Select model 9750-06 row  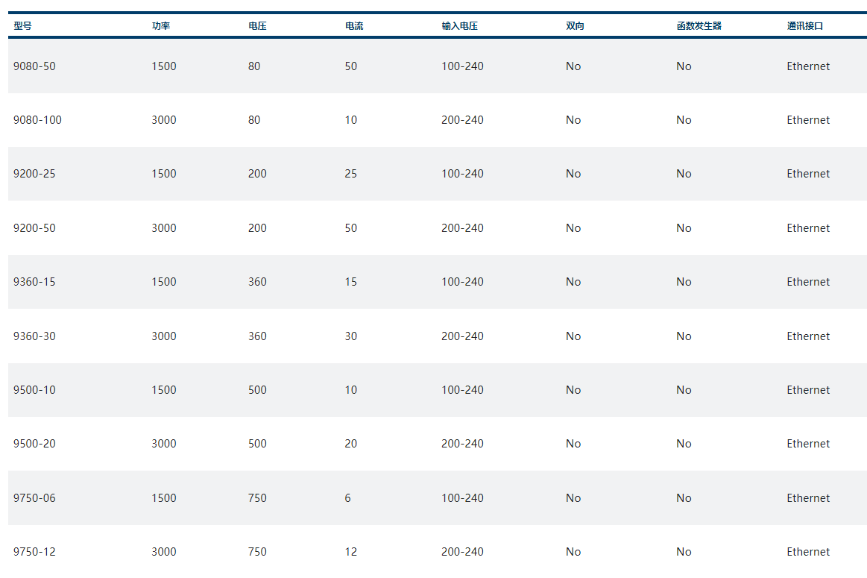tap(34, 498)
